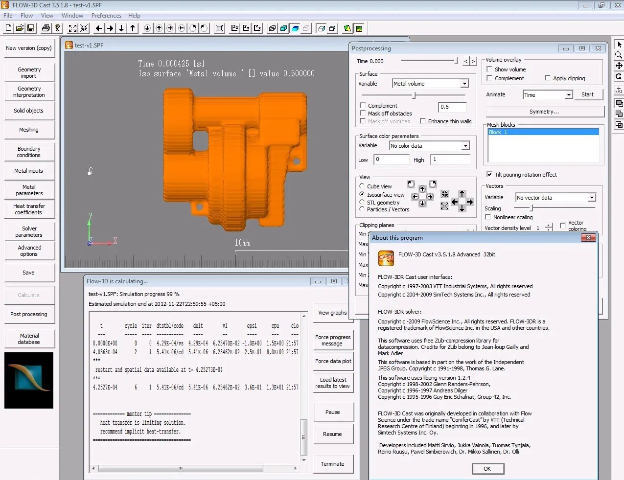Click the Post processing button
The image size is (624, 480).
[x=29, y=314]
